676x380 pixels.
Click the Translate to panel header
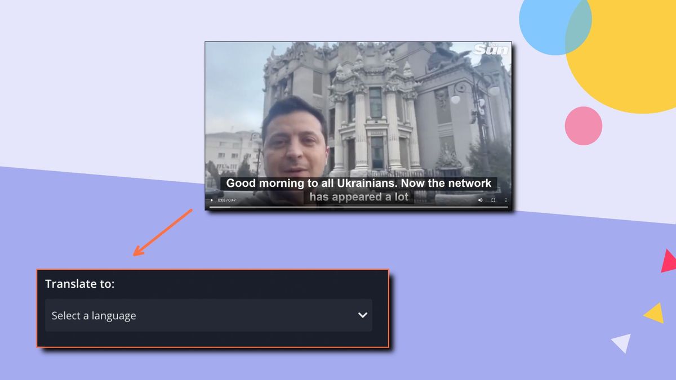coord(81,284)
